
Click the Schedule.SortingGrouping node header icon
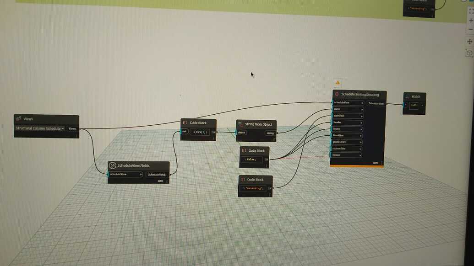point(337,93)
